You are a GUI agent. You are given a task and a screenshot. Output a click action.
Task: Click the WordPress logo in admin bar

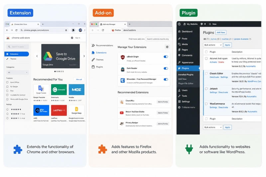click(179, 24)
